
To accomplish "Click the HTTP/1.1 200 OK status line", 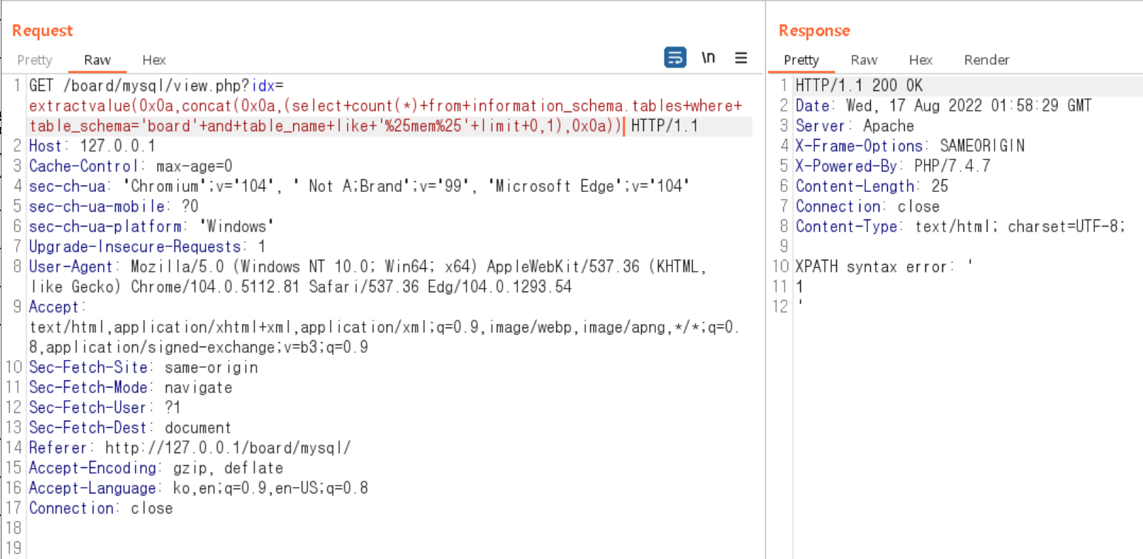I will [859, 85].
